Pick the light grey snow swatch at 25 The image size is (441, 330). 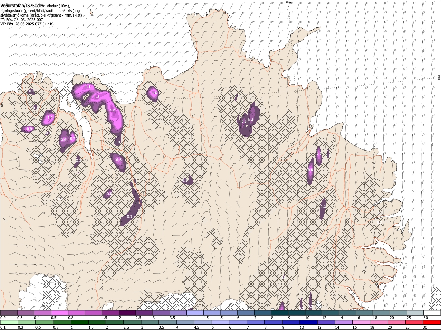click(415, 313)
